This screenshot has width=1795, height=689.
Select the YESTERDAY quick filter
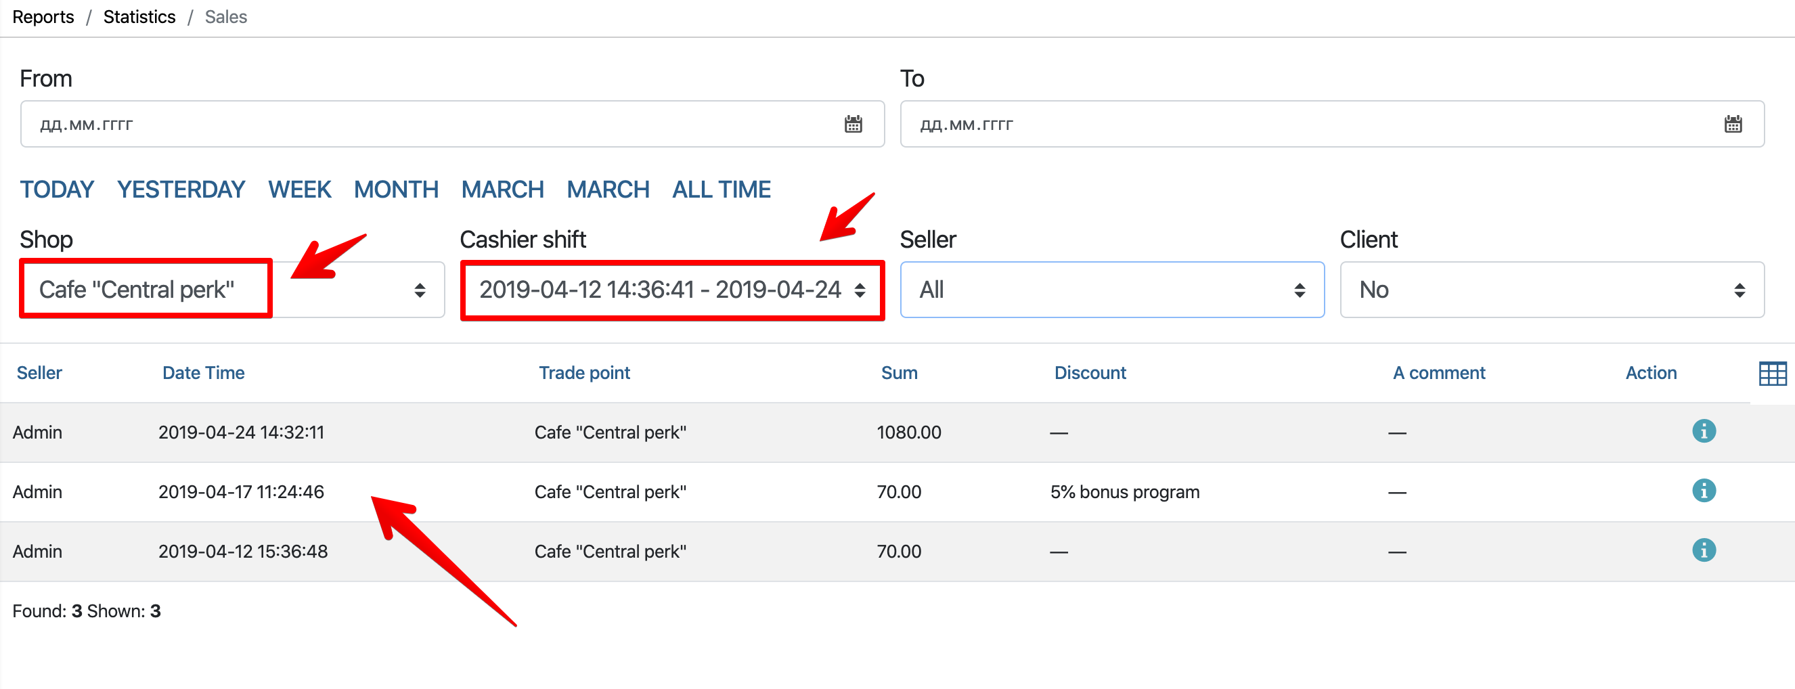[181, 190]
